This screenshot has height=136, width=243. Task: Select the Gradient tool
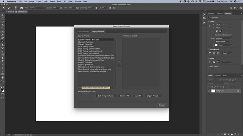pyautogui.click(x=3, y=54)
